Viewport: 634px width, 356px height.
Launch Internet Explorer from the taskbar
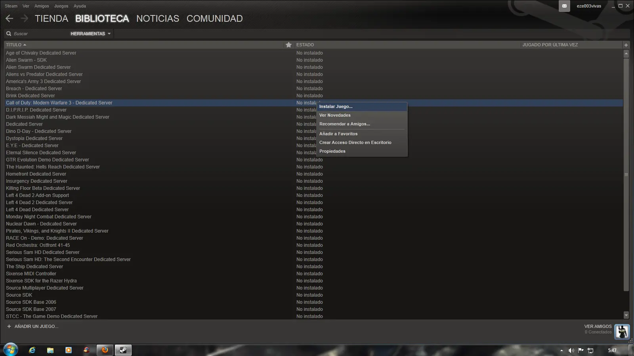coord(32,350)
